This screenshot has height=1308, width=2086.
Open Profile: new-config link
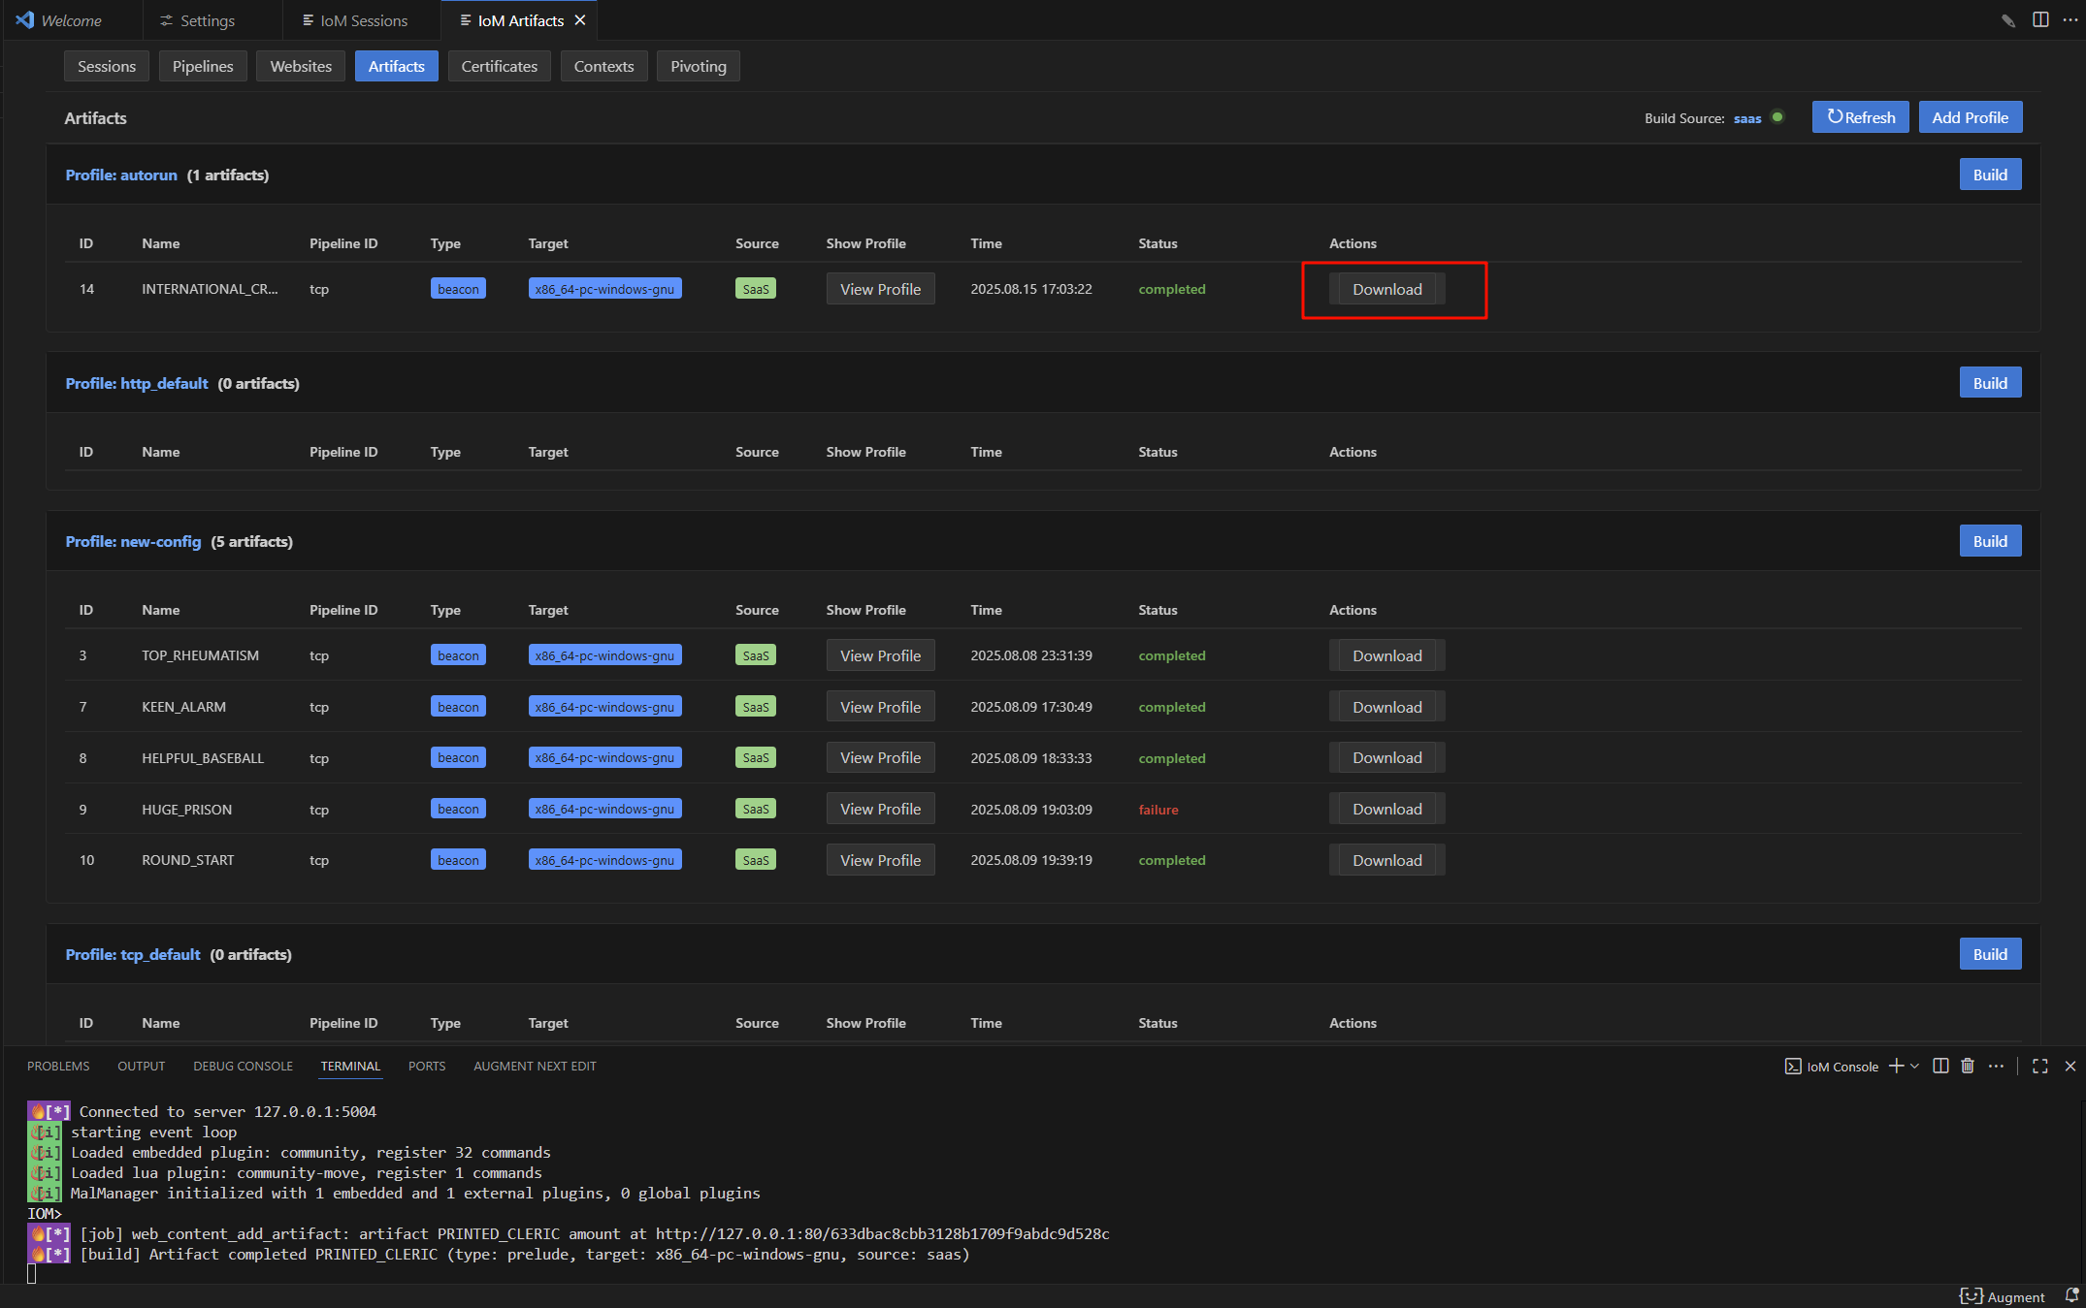tap(133, 541)
